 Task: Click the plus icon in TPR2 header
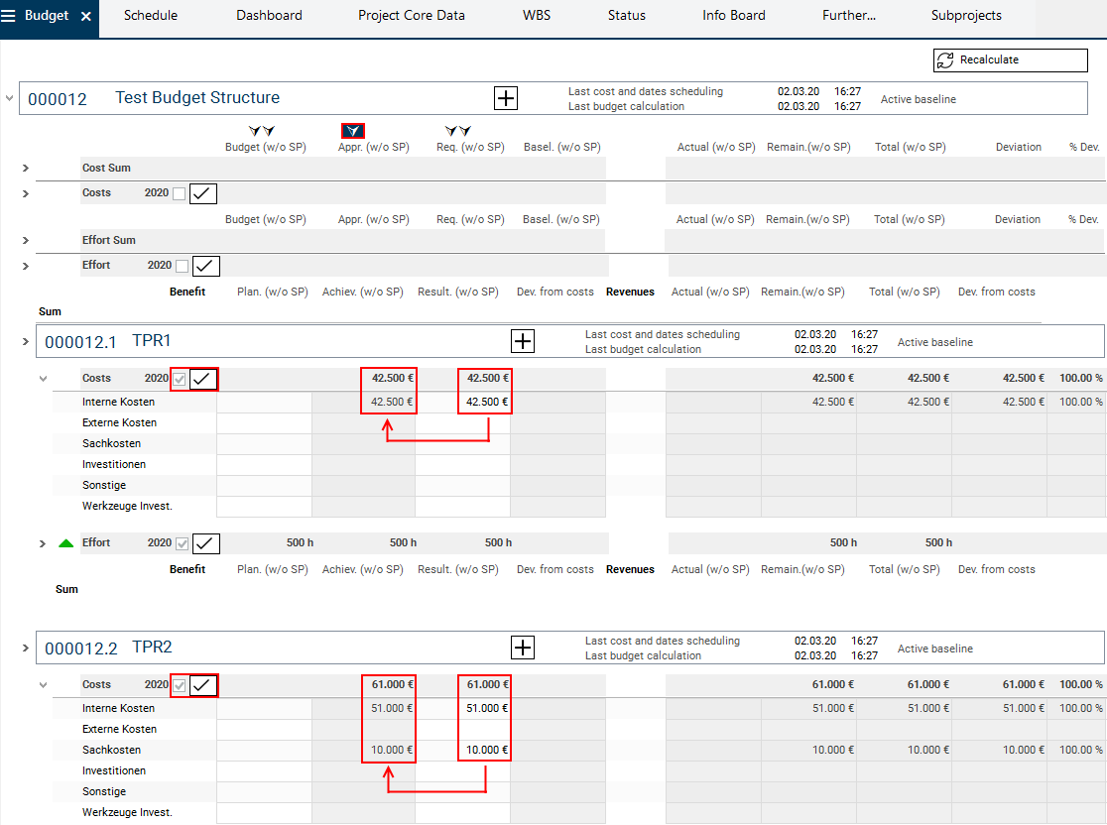point(523,648)
